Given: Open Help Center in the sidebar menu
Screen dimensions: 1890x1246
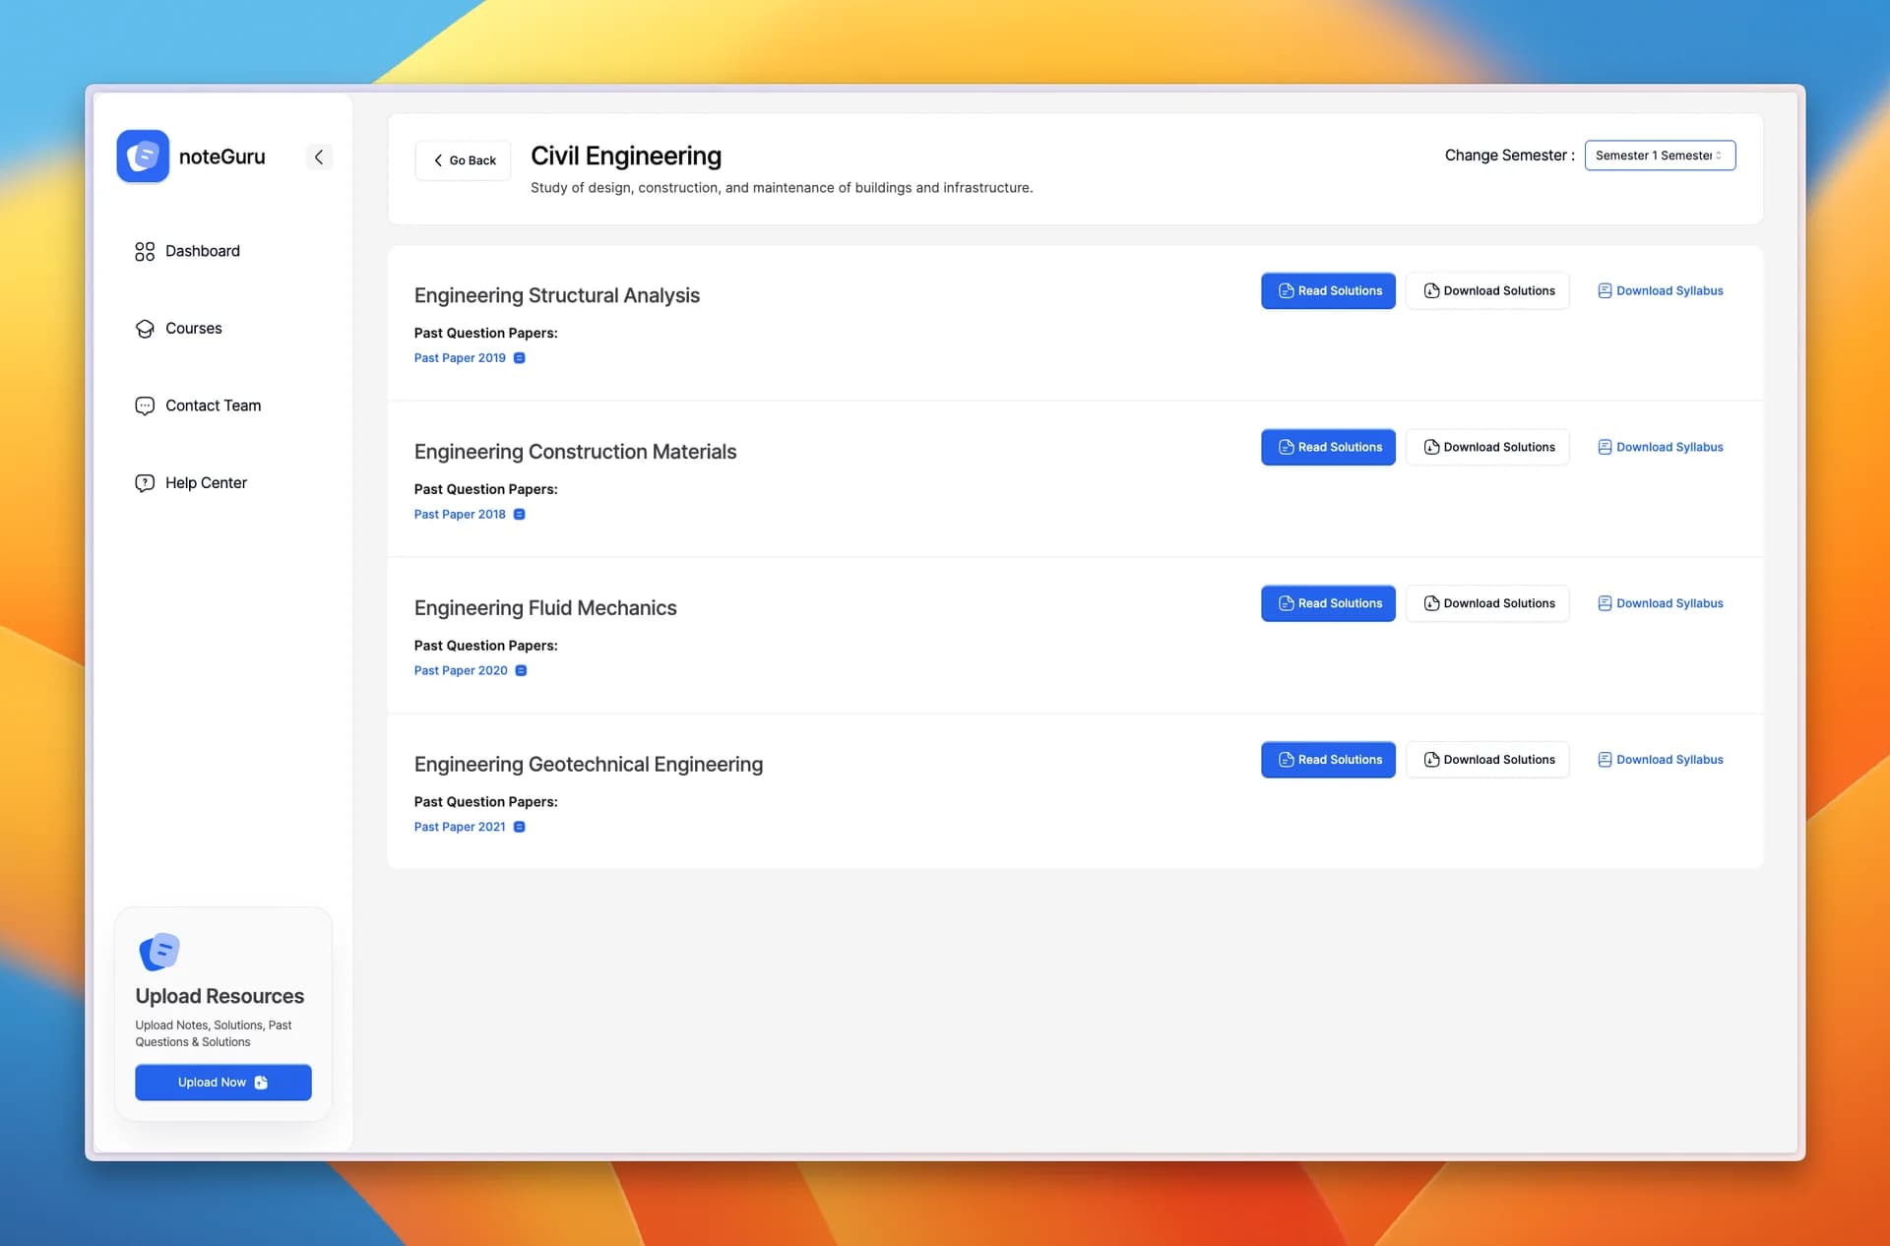Looking at the screenshot, I should (206, 483).
